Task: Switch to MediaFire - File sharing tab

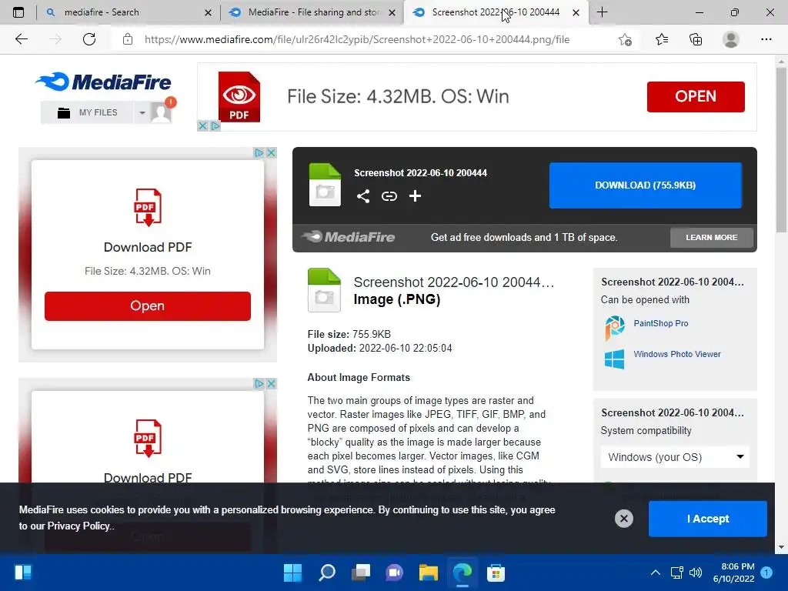Action: tap(312, 12)
